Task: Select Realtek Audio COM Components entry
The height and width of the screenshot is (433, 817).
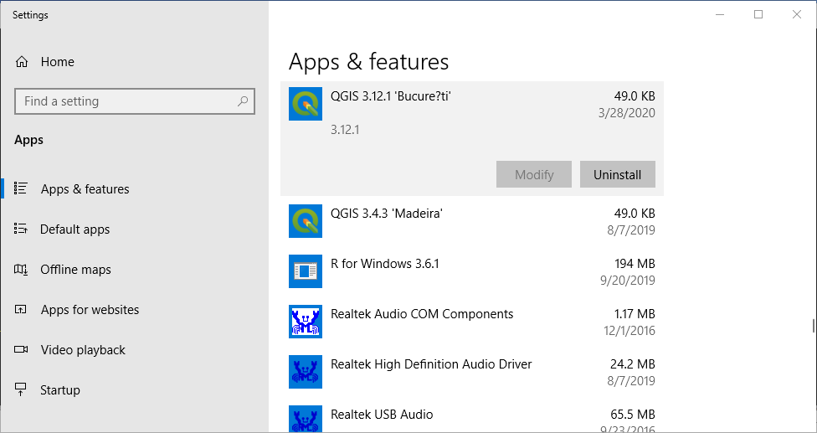Action: click(x=472, y=322)
